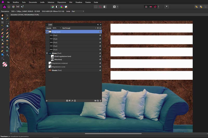Image resolution: width=208 pixels, height=138 pixels.
Task: Click the Sfondo layer thumbnail
Action: pos(50,70)
